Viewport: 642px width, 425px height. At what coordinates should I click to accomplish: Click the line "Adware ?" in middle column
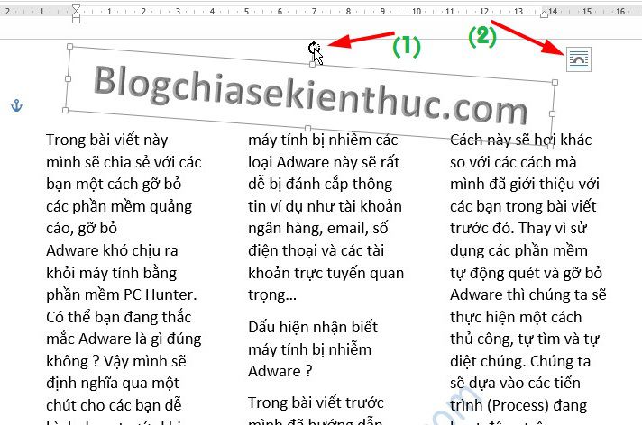coord(280,371)
